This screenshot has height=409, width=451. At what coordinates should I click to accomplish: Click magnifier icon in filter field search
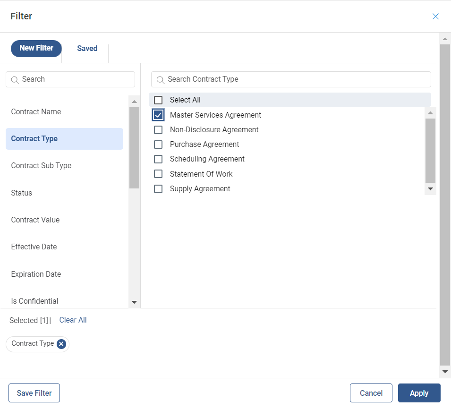[15, 80]
